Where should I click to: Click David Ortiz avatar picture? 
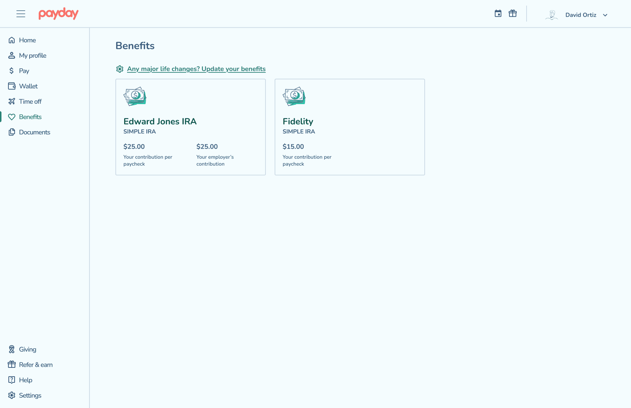pyautogui.click(x=552, y=15)
